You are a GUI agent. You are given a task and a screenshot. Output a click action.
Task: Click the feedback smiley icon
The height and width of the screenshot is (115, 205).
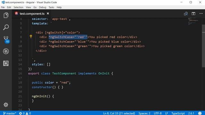(200, 113)
